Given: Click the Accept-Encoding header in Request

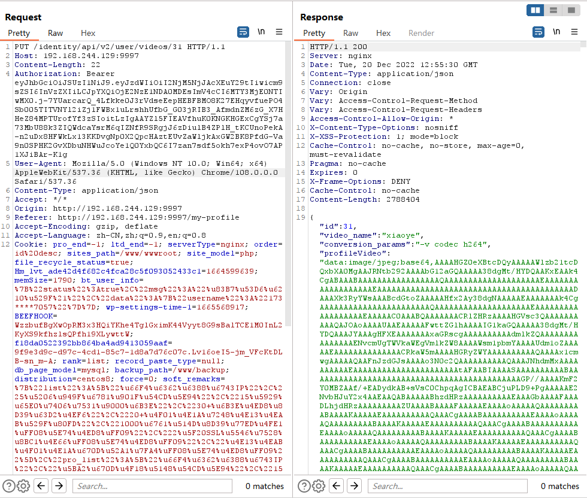Looking at the screenshot, I should click(86, 226).
